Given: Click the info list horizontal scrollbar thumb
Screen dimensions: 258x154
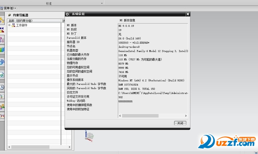Looking at the screenshot, I should [140, 116].
